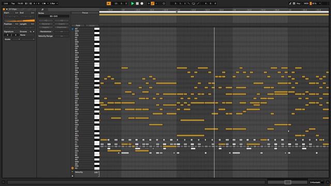Click signature numerator field under Signature

[7, 35]
